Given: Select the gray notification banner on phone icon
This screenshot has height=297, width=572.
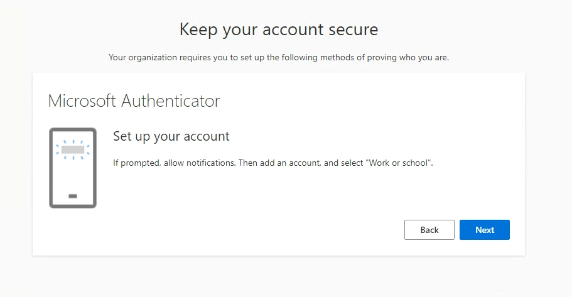Looking at the screenshot, I should pyautogui.click(x=73, y=149).
